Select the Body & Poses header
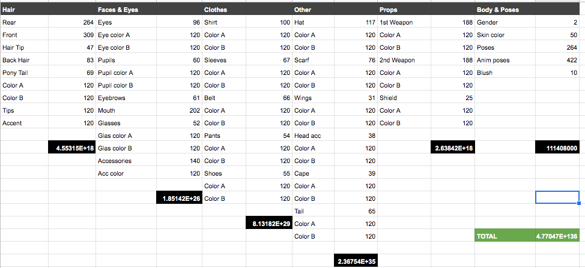The image size is (585, 268). (505, 10)
